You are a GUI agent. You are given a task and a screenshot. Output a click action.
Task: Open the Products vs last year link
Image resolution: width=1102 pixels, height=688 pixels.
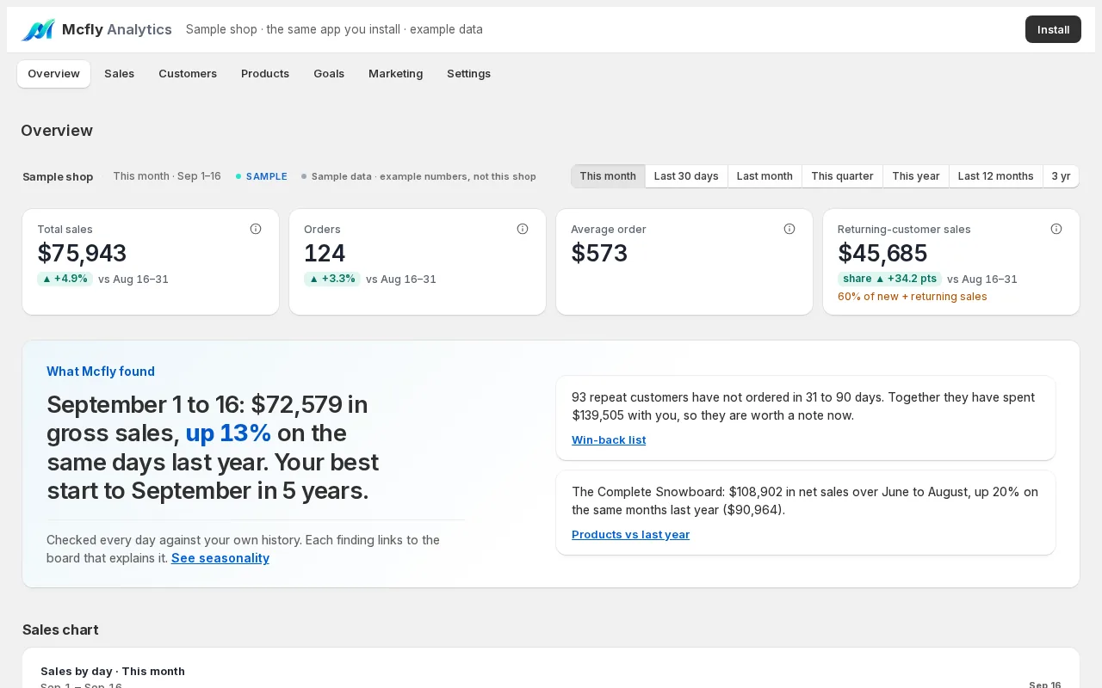click(630, 535)
